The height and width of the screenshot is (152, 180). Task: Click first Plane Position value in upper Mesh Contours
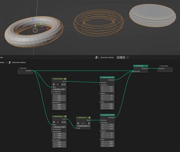(59, 96)
